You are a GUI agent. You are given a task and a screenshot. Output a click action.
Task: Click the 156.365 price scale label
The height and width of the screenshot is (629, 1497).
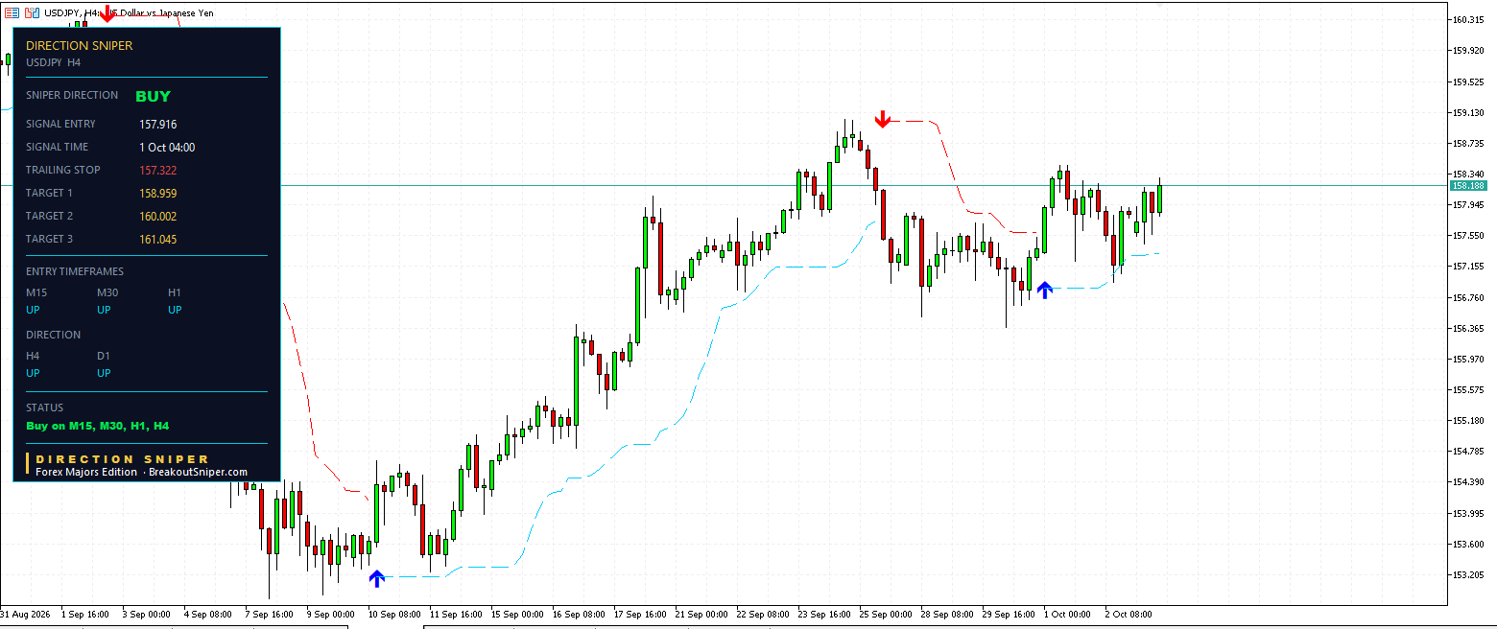click(x=1468, y=328)
